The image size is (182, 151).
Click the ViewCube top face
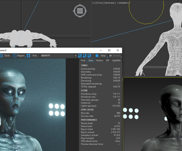(x=80, y=11)
